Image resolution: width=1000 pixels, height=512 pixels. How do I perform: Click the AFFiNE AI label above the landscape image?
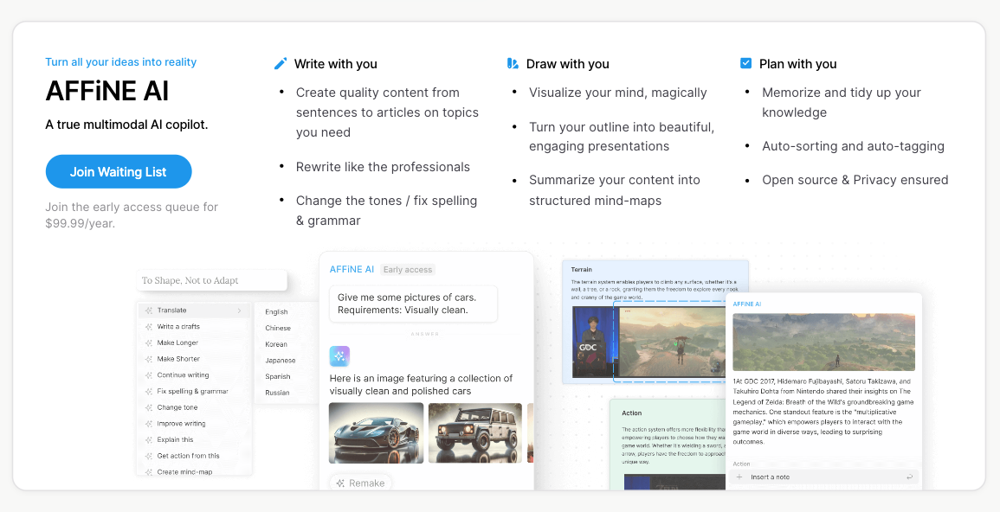(747, 304)
